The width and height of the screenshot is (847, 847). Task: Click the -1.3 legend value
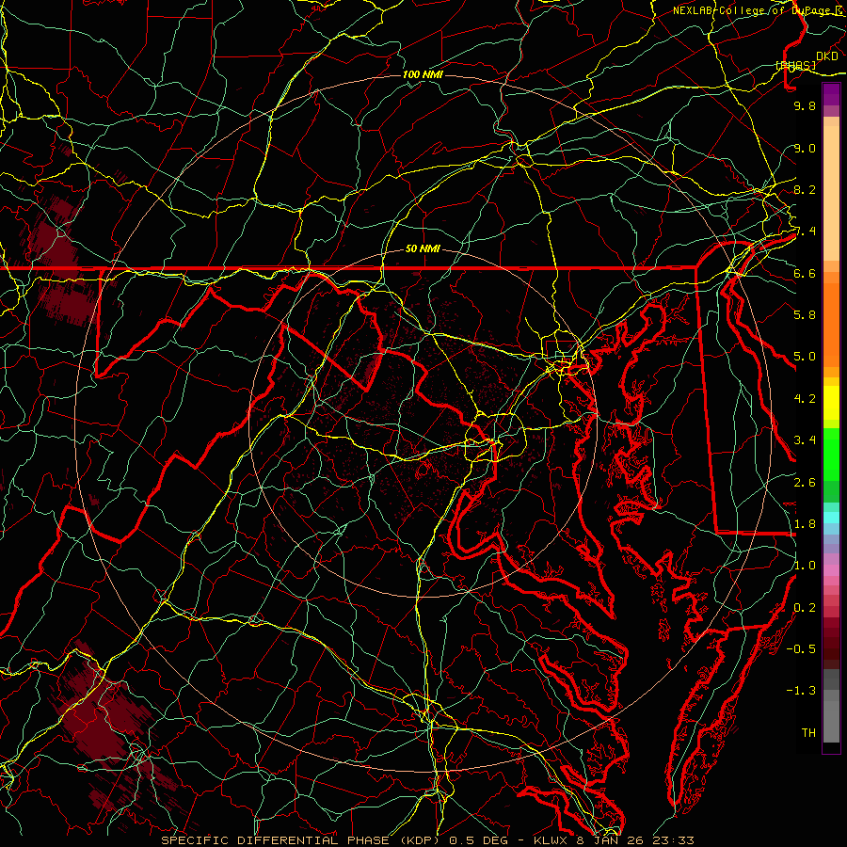pos(801,691)
